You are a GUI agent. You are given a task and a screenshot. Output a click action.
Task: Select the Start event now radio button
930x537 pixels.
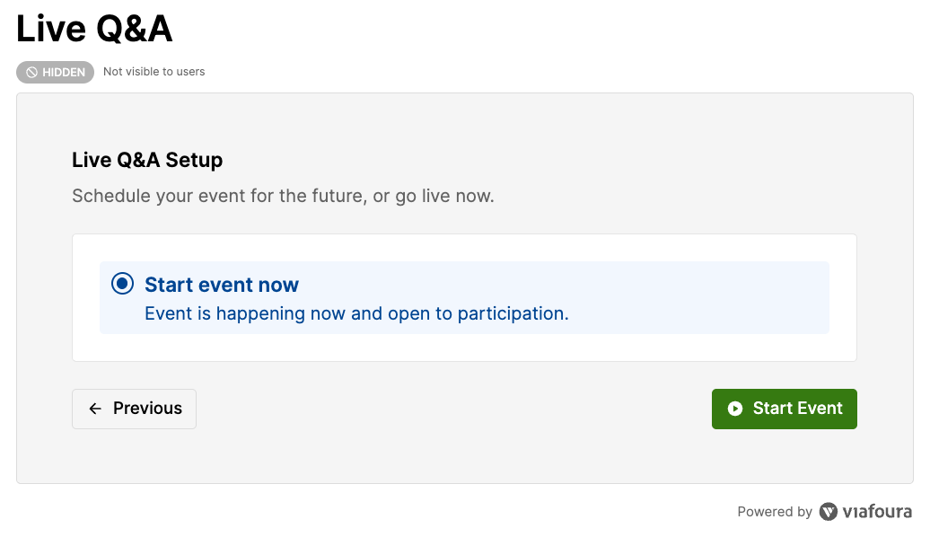[123, 284]
